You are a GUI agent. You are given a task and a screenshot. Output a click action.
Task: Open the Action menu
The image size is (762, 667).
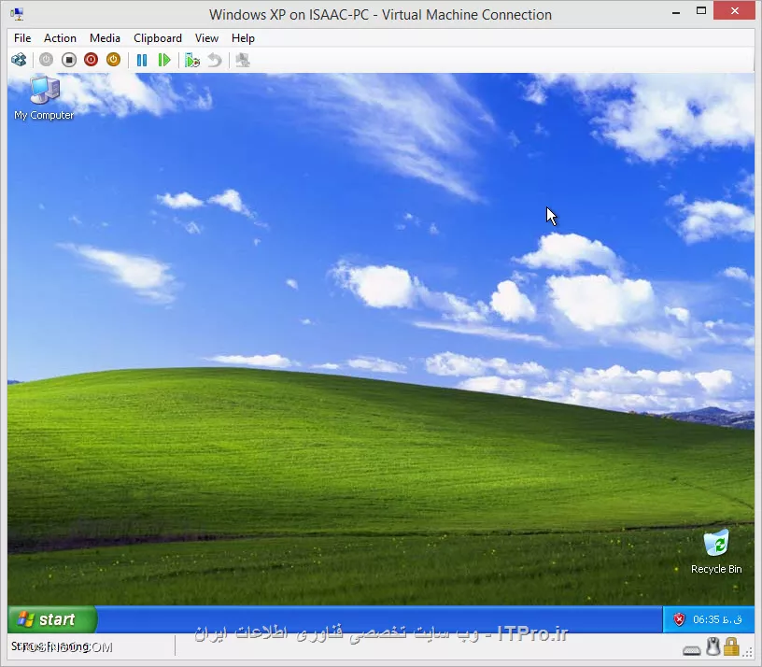tap(60, 38)
